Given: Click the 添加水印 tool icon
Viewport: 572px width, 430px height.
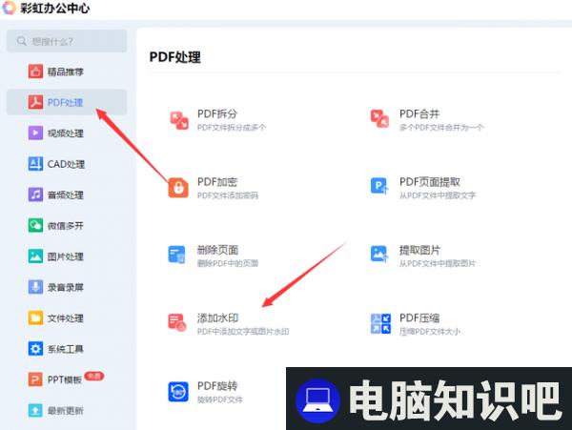Looking at the screenshot, I should [x=177, y=322].
